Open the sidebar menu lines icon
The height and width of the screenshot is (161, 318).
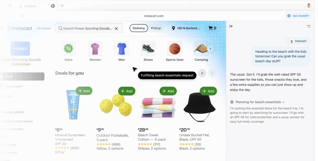(309, 26)
